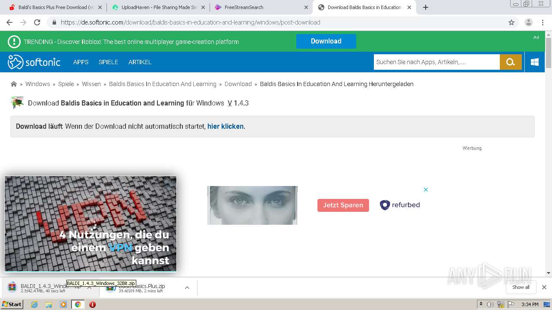Close the downloads bar
The height and width of the screenshot is (310, 552).
pyautogui.click(x=544, y=287)
